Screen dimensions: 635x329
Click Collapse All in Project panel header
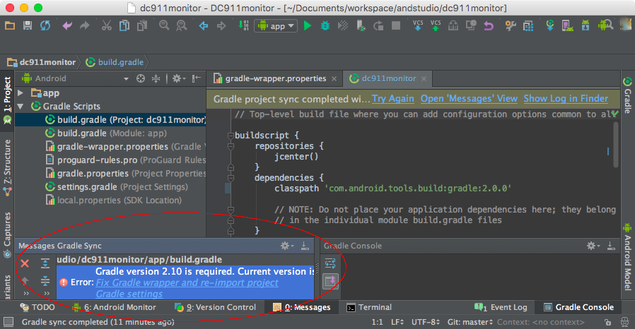tap(156, 78)
